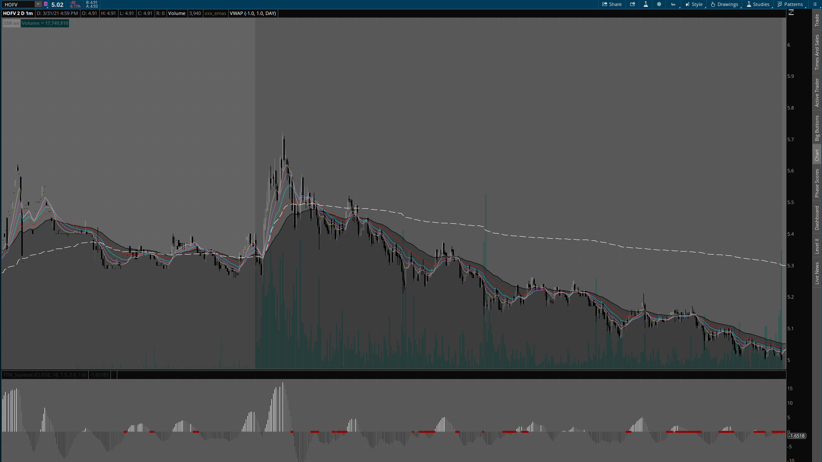Click the Share chart button
The height and width of the screenshot is (462, 822).
pyautogui.click(x=612, y=4)
